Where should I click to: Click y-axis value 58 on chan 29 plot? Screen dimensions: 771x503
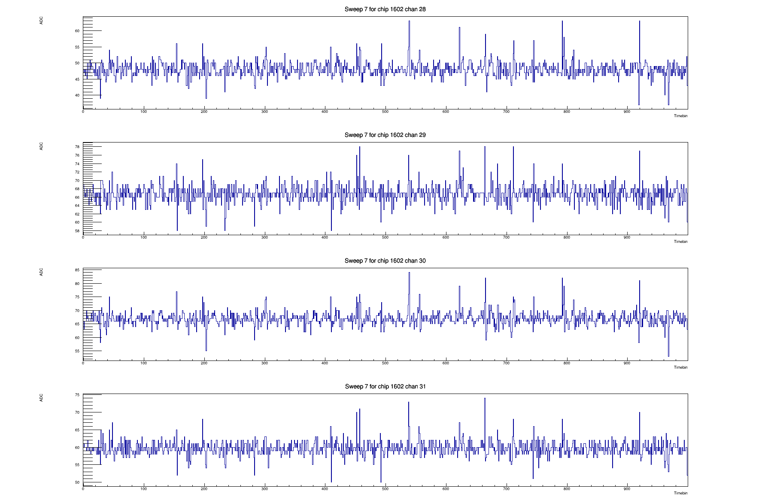(77, 231)
